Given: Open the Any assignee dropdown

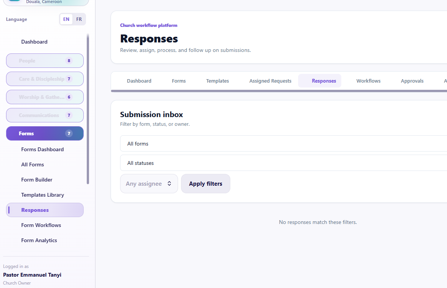Looking at the screenshot, I should [x=149, y=184].
